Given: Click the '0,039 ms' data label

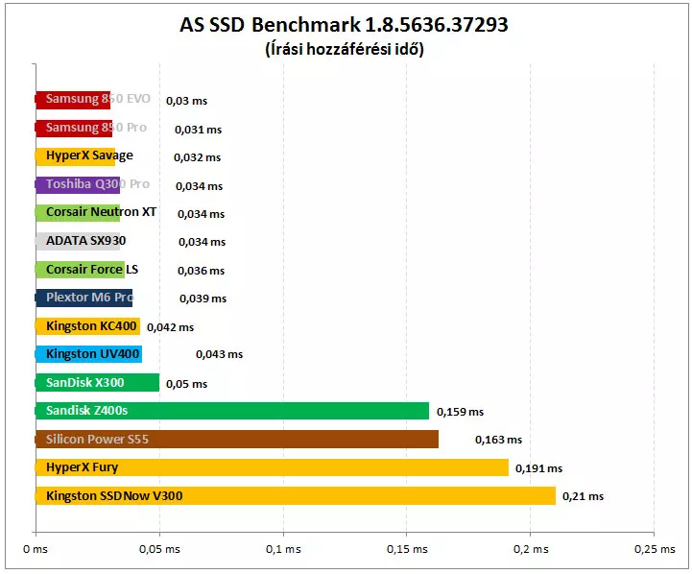Looking at the screenshot, I should [x=203, y=299].
